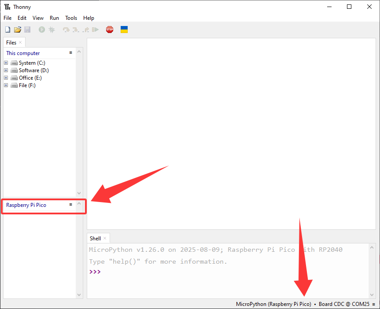Click Raspberry Pi Pico pane scrollbar down arrow
Viewport: 380px width, 309px height.
pyautogui.click(x=79, y=295)
